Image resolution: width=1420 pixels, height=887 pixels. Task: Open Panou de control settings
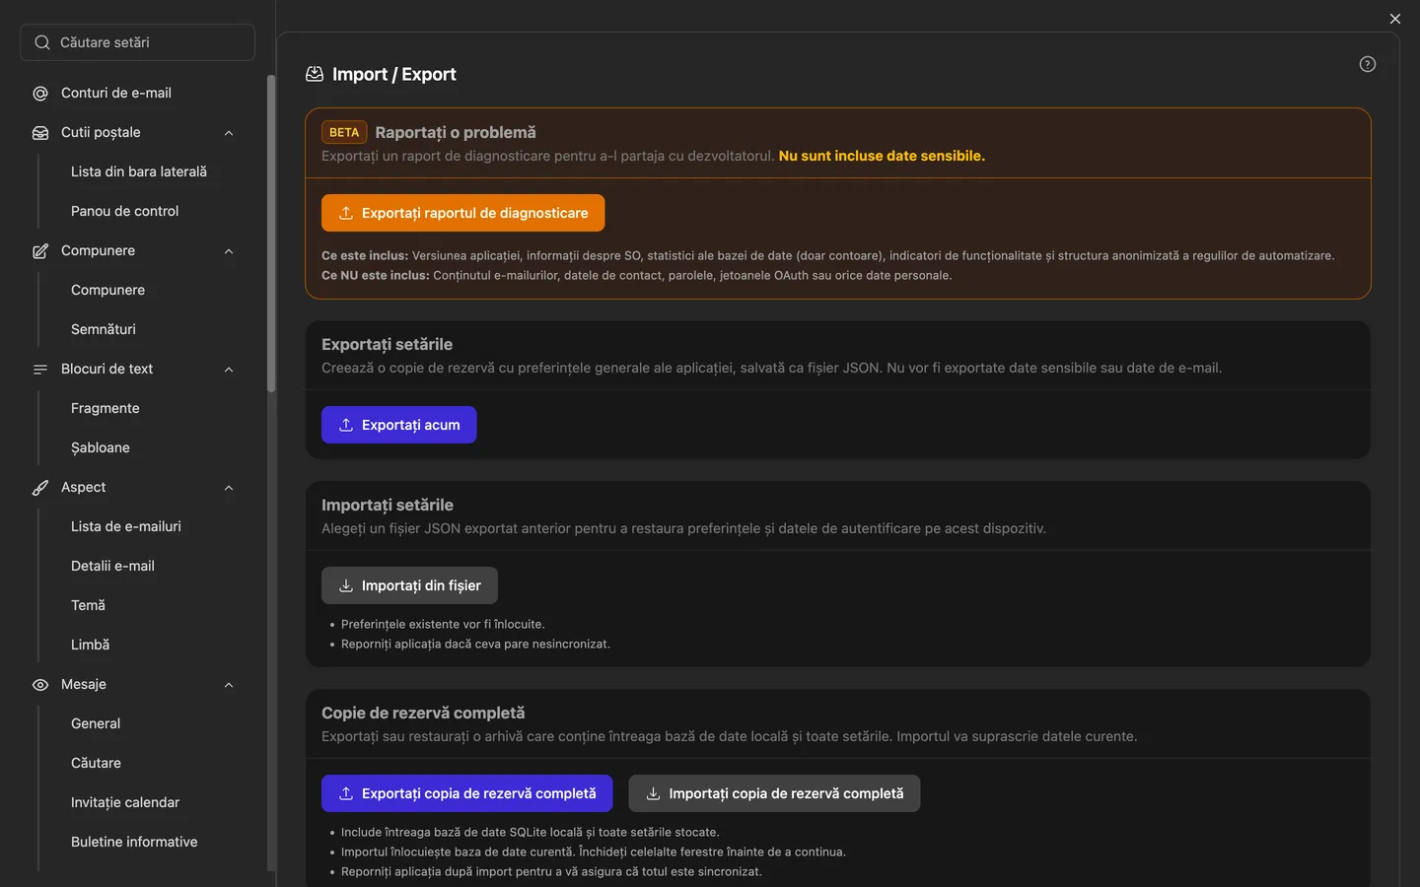tap(125, 211)
